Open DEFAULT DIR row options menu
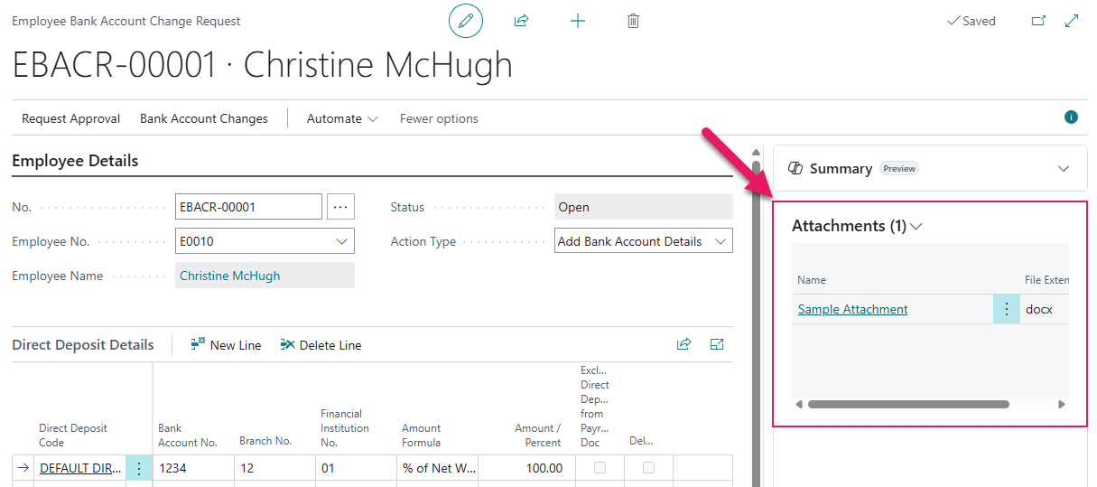Screen dimensions: 1097x487 (x=139, y=468)
